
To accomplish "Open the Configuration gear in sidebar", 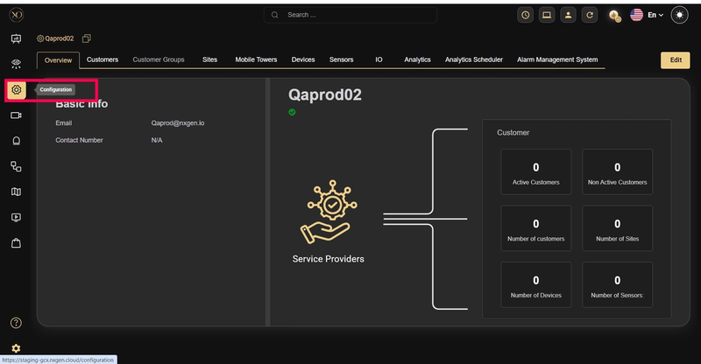I will click(x=16, y=90).
